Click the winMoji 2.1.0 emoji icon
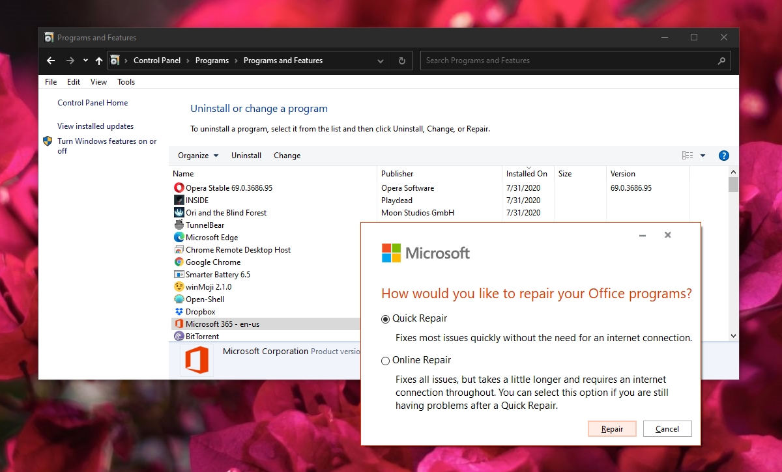 click(179, 287)
